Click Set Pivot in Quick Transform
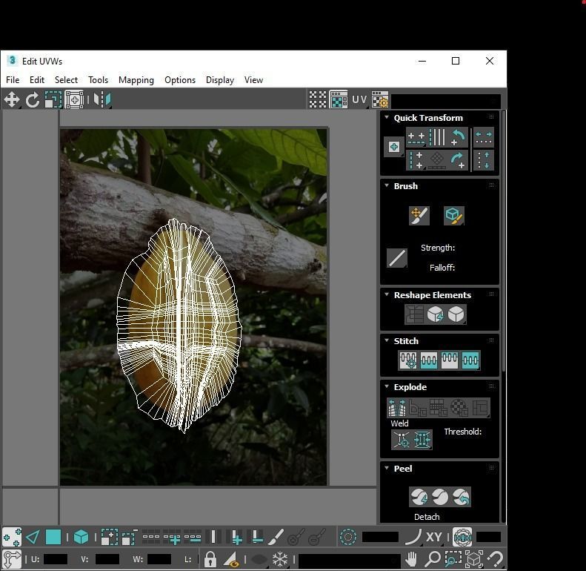 pyautogui.click(x=394, y=147)
